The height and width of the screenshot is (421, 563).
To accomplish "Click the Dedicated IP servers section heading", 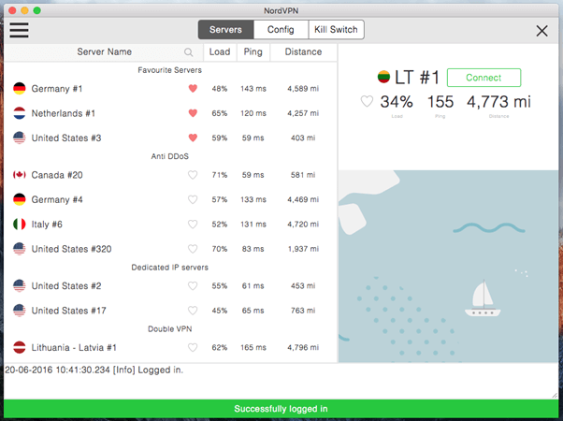I will pyautogui.click(x=169, y=268).
